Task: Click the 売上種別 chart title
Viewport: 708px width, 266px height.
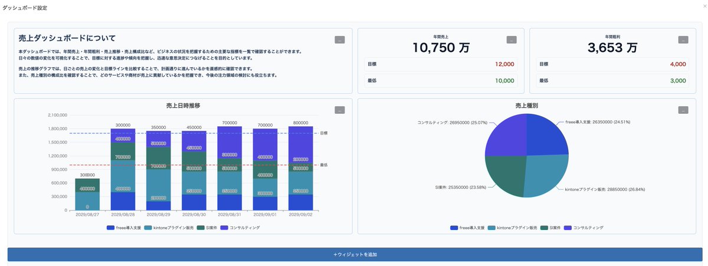Action: pyautogui.click(x=527, y=105)
